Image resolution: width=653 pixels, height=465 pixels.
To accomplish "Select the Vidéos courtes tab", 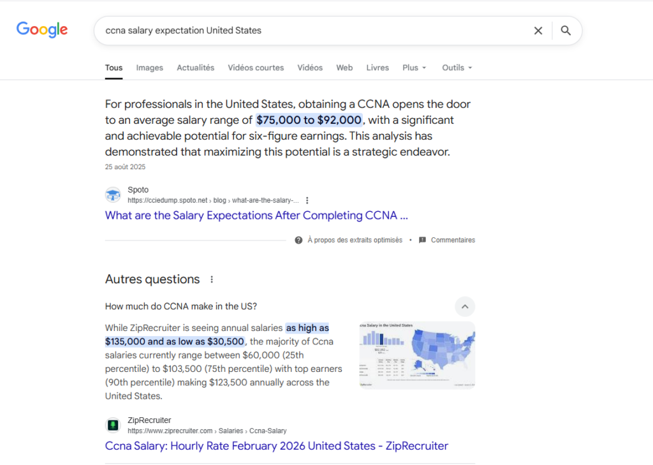I will coord(256,68).
